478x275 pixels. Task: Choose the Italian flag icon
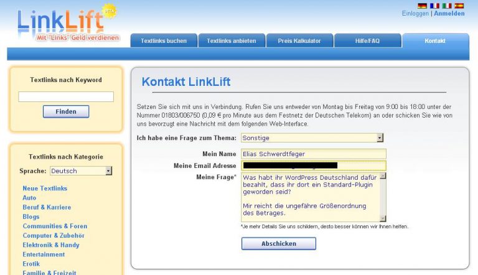[x=447, y=6]
